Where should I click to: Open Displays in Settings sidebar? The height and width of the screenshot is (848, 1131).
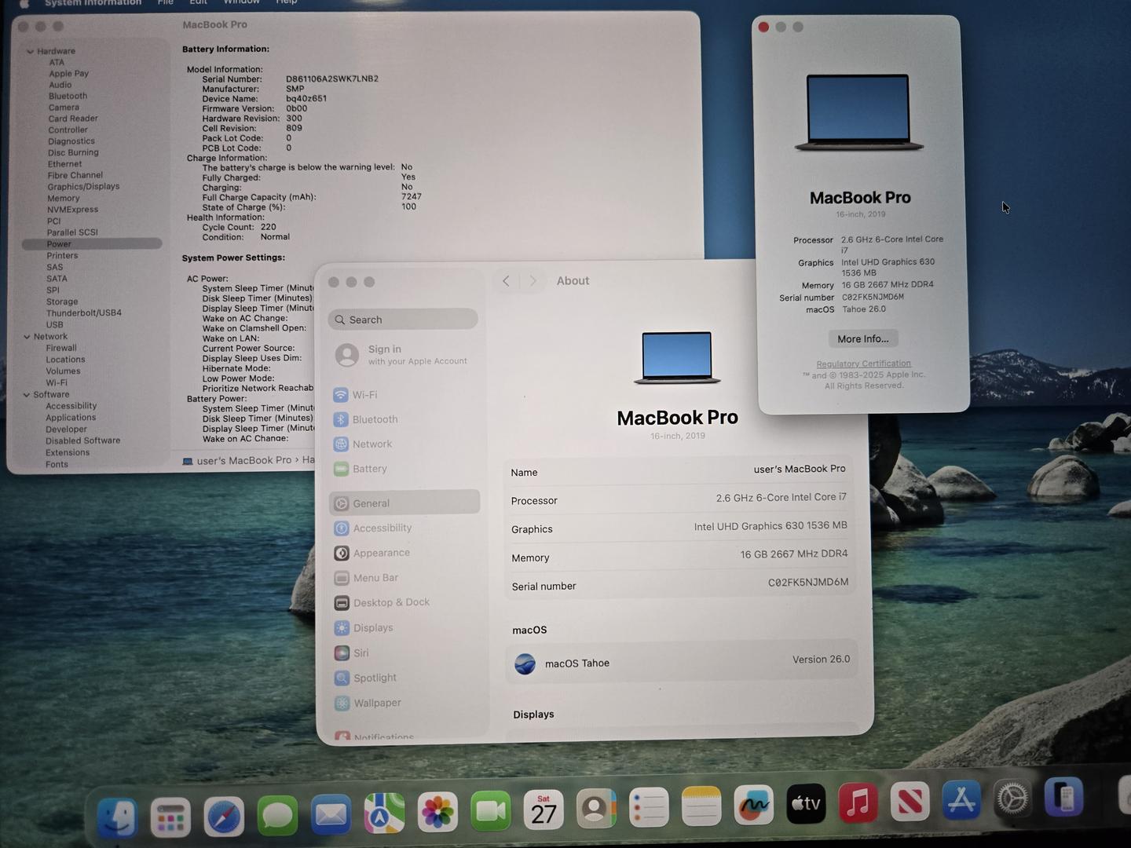coord(404,627)
